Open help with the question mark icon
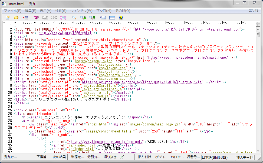The width and height of the screenshot is (263, 163). pos(121,18)
